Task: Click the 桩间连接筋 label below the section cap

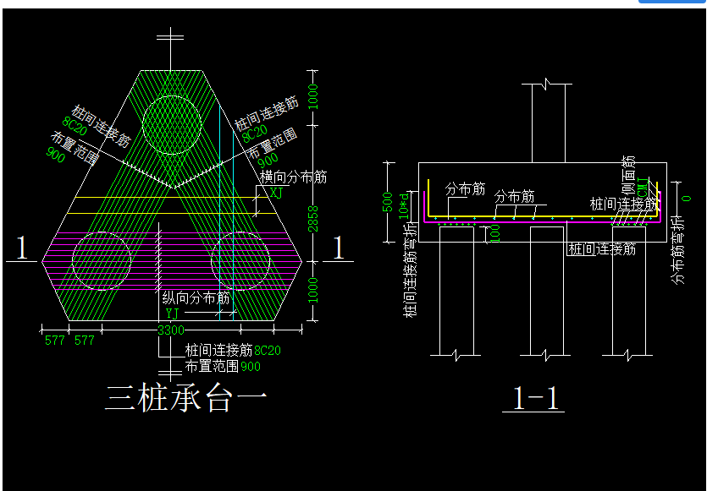Action: pyautogui.click(x=602, y=248)
